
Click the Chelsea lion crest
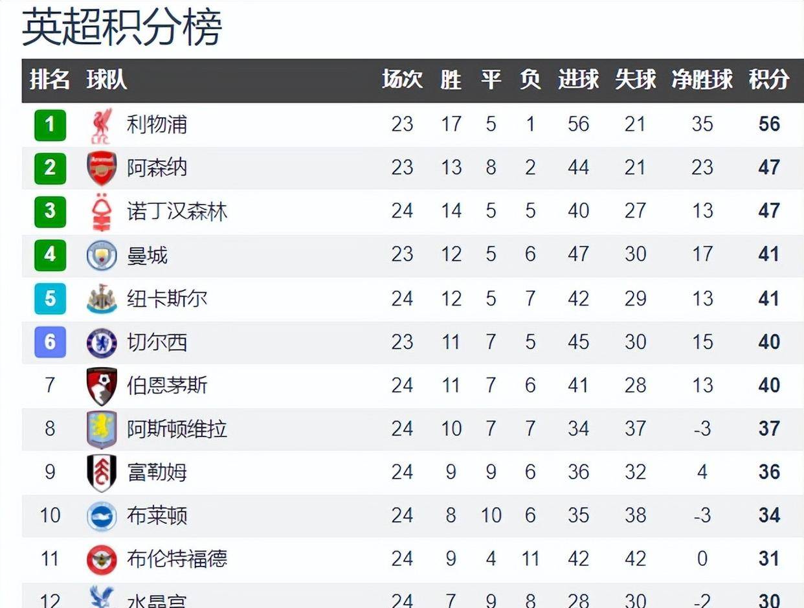click(102, 343)
